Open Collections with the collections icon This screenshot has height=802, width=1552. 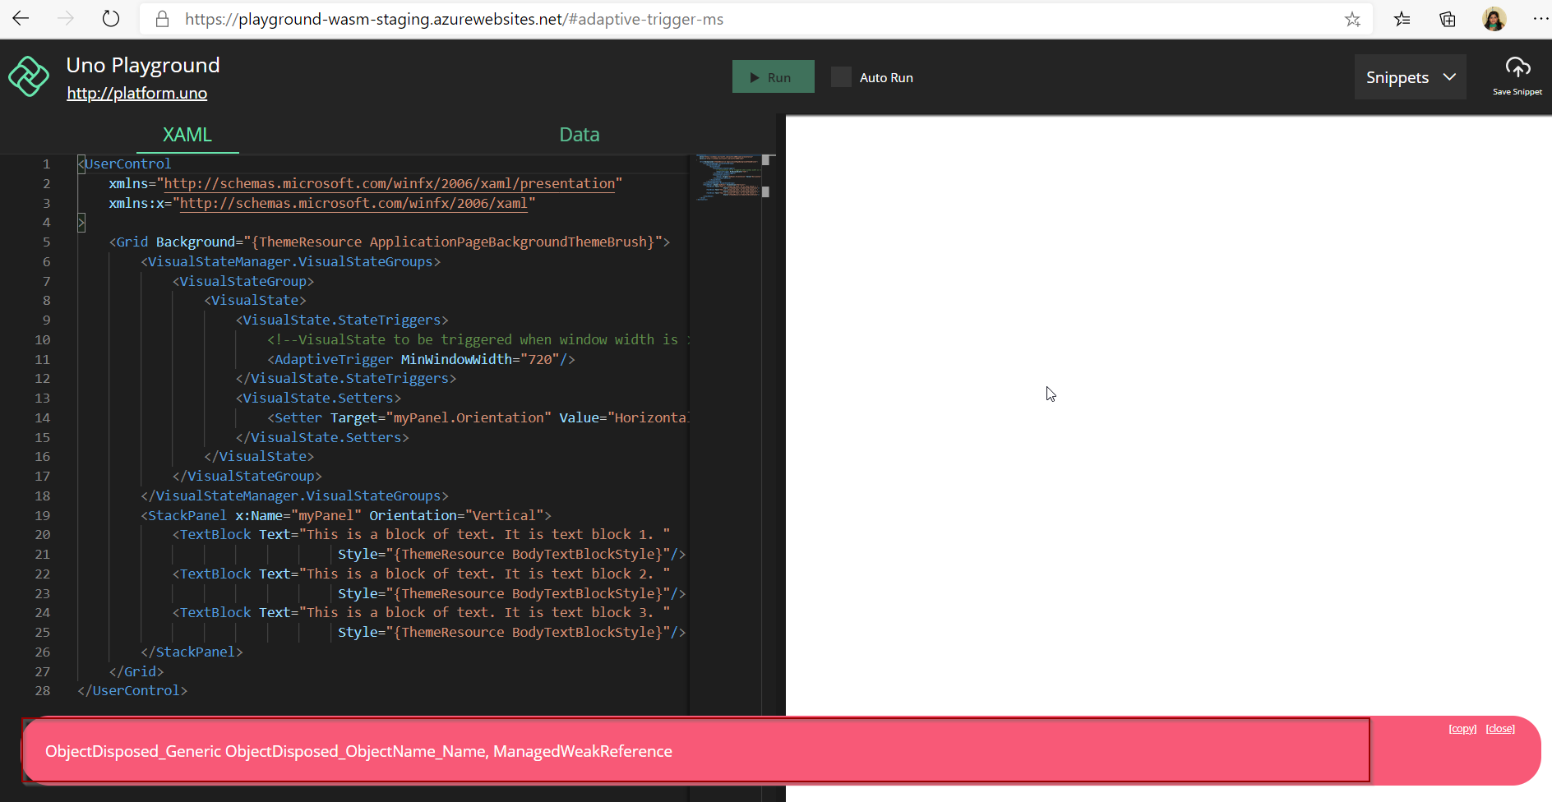pos(1448,18)
